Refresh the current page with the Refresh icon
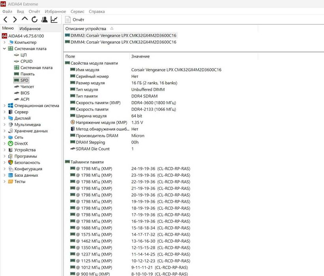 click(x=34, y=20)
